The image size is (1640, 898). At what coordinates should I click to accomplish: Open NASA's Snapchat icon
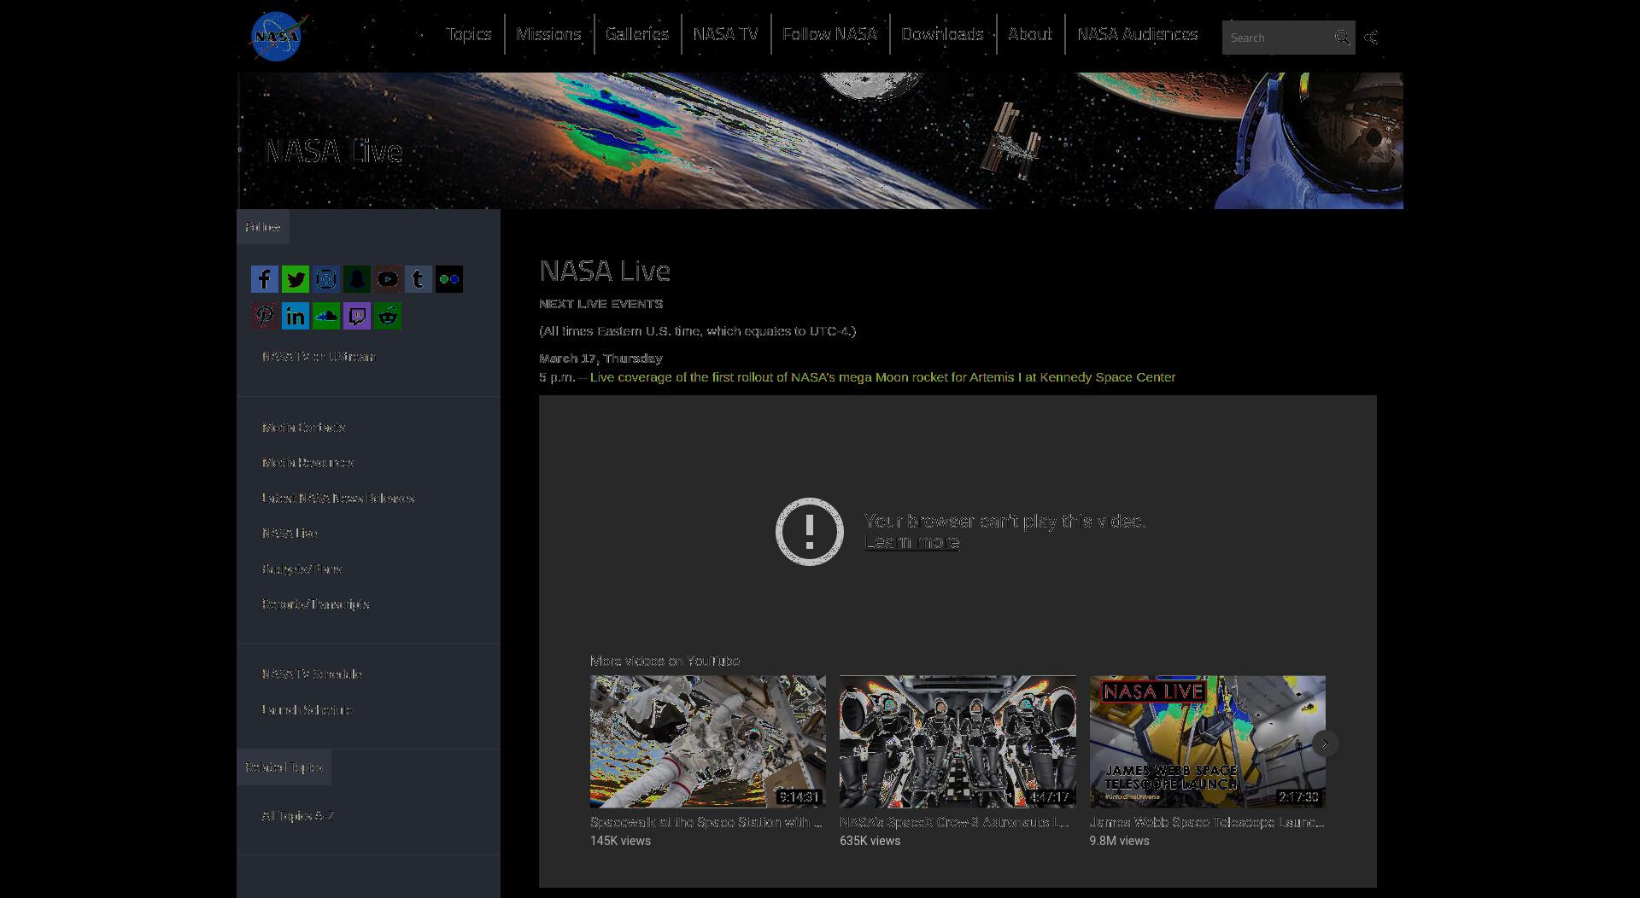[x=357, y=279]
